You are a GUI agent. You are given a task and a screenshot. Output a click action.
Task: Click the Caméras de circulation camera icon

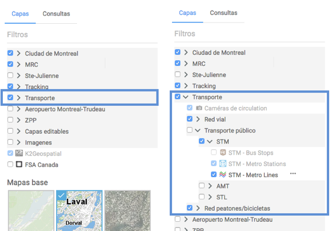pyautogui.click(x=199, y=108)
